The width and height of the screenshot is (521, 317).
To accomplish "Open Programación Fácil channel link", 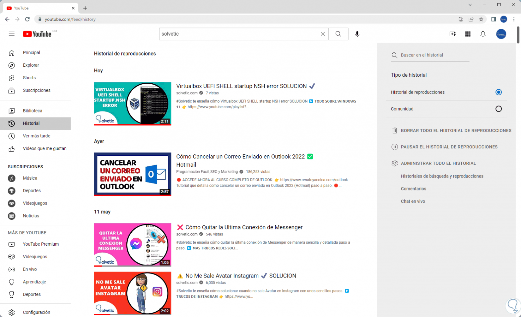I will point(207,172).
